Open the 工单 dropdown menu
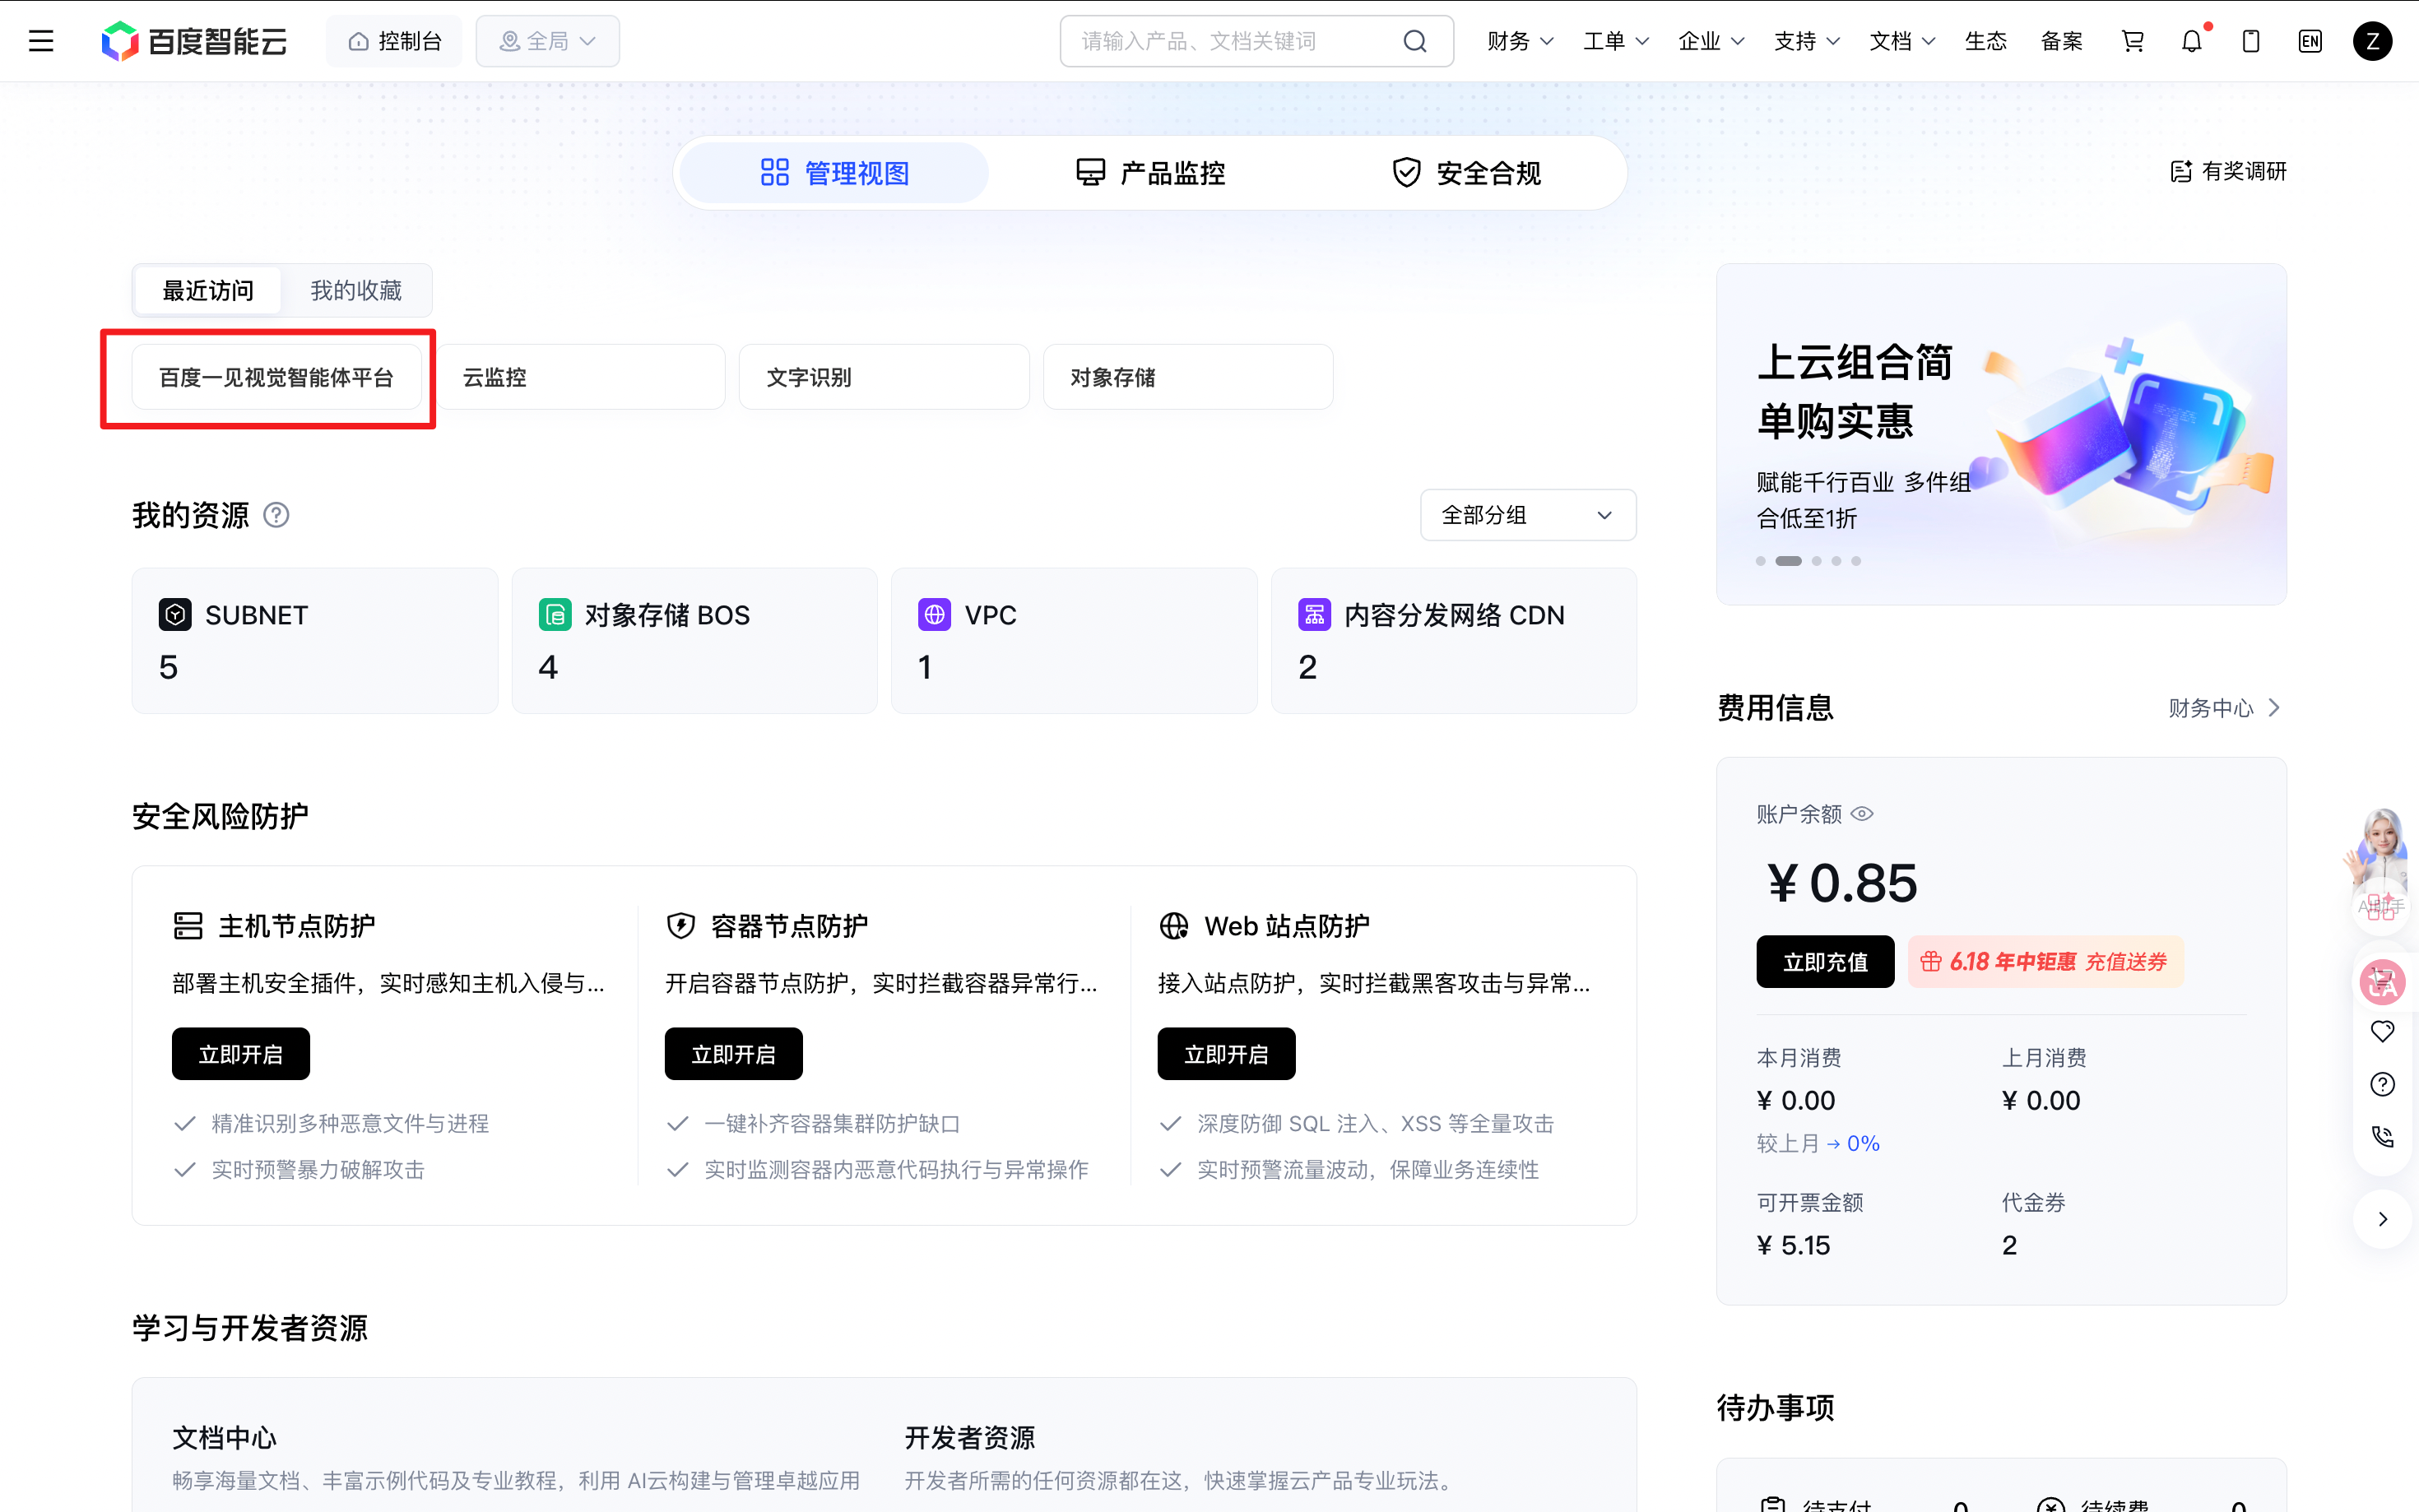This screenshot has width=2419, height=1512. [x=1616, y=41]
